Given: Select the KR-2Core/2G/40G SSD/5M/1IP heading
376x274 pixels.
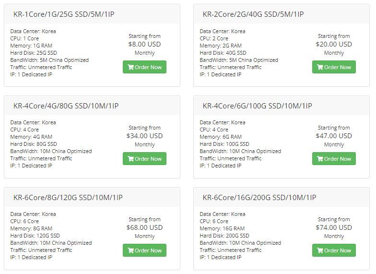Looking at the screenshot, I should point(253,14).
